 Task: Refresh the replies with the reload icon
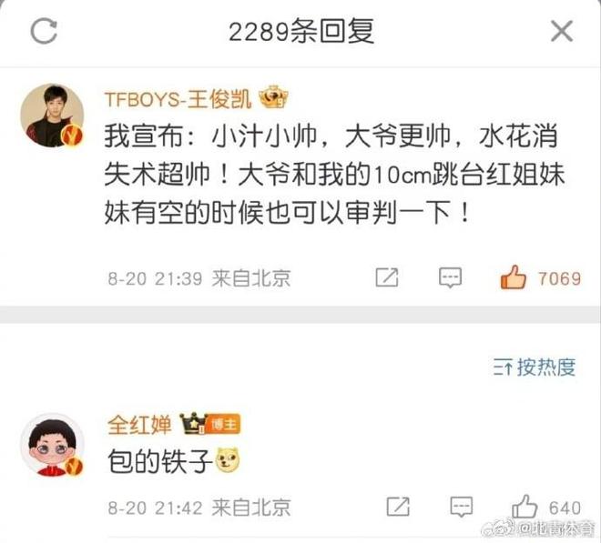click(44, 31)
